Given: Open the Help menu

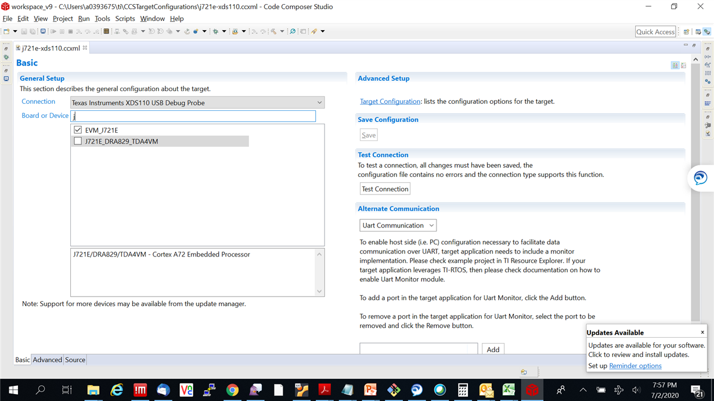Looking at the screenshot, I should tap(176, 19).
